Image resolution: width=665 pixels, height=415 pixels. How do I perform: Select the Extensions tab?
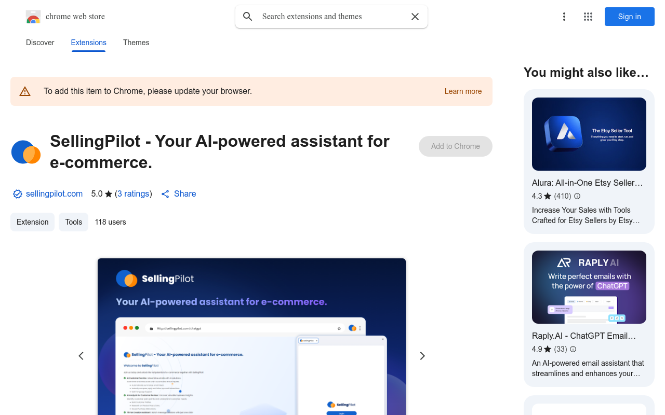(89, 43)
